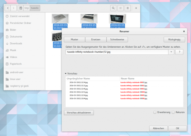Click Vorschau aktualisieren button
Viewport: 191px width, 136px height.
(79, 112)
